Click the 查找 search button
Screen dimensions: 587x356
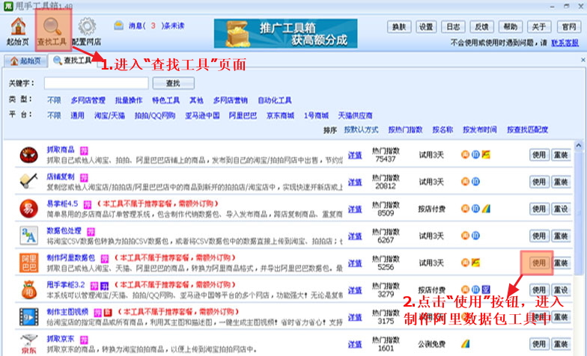[174, 83]
